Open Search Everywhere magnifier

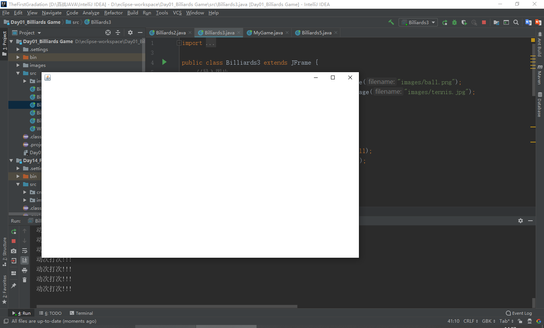[x=516, y=22]
